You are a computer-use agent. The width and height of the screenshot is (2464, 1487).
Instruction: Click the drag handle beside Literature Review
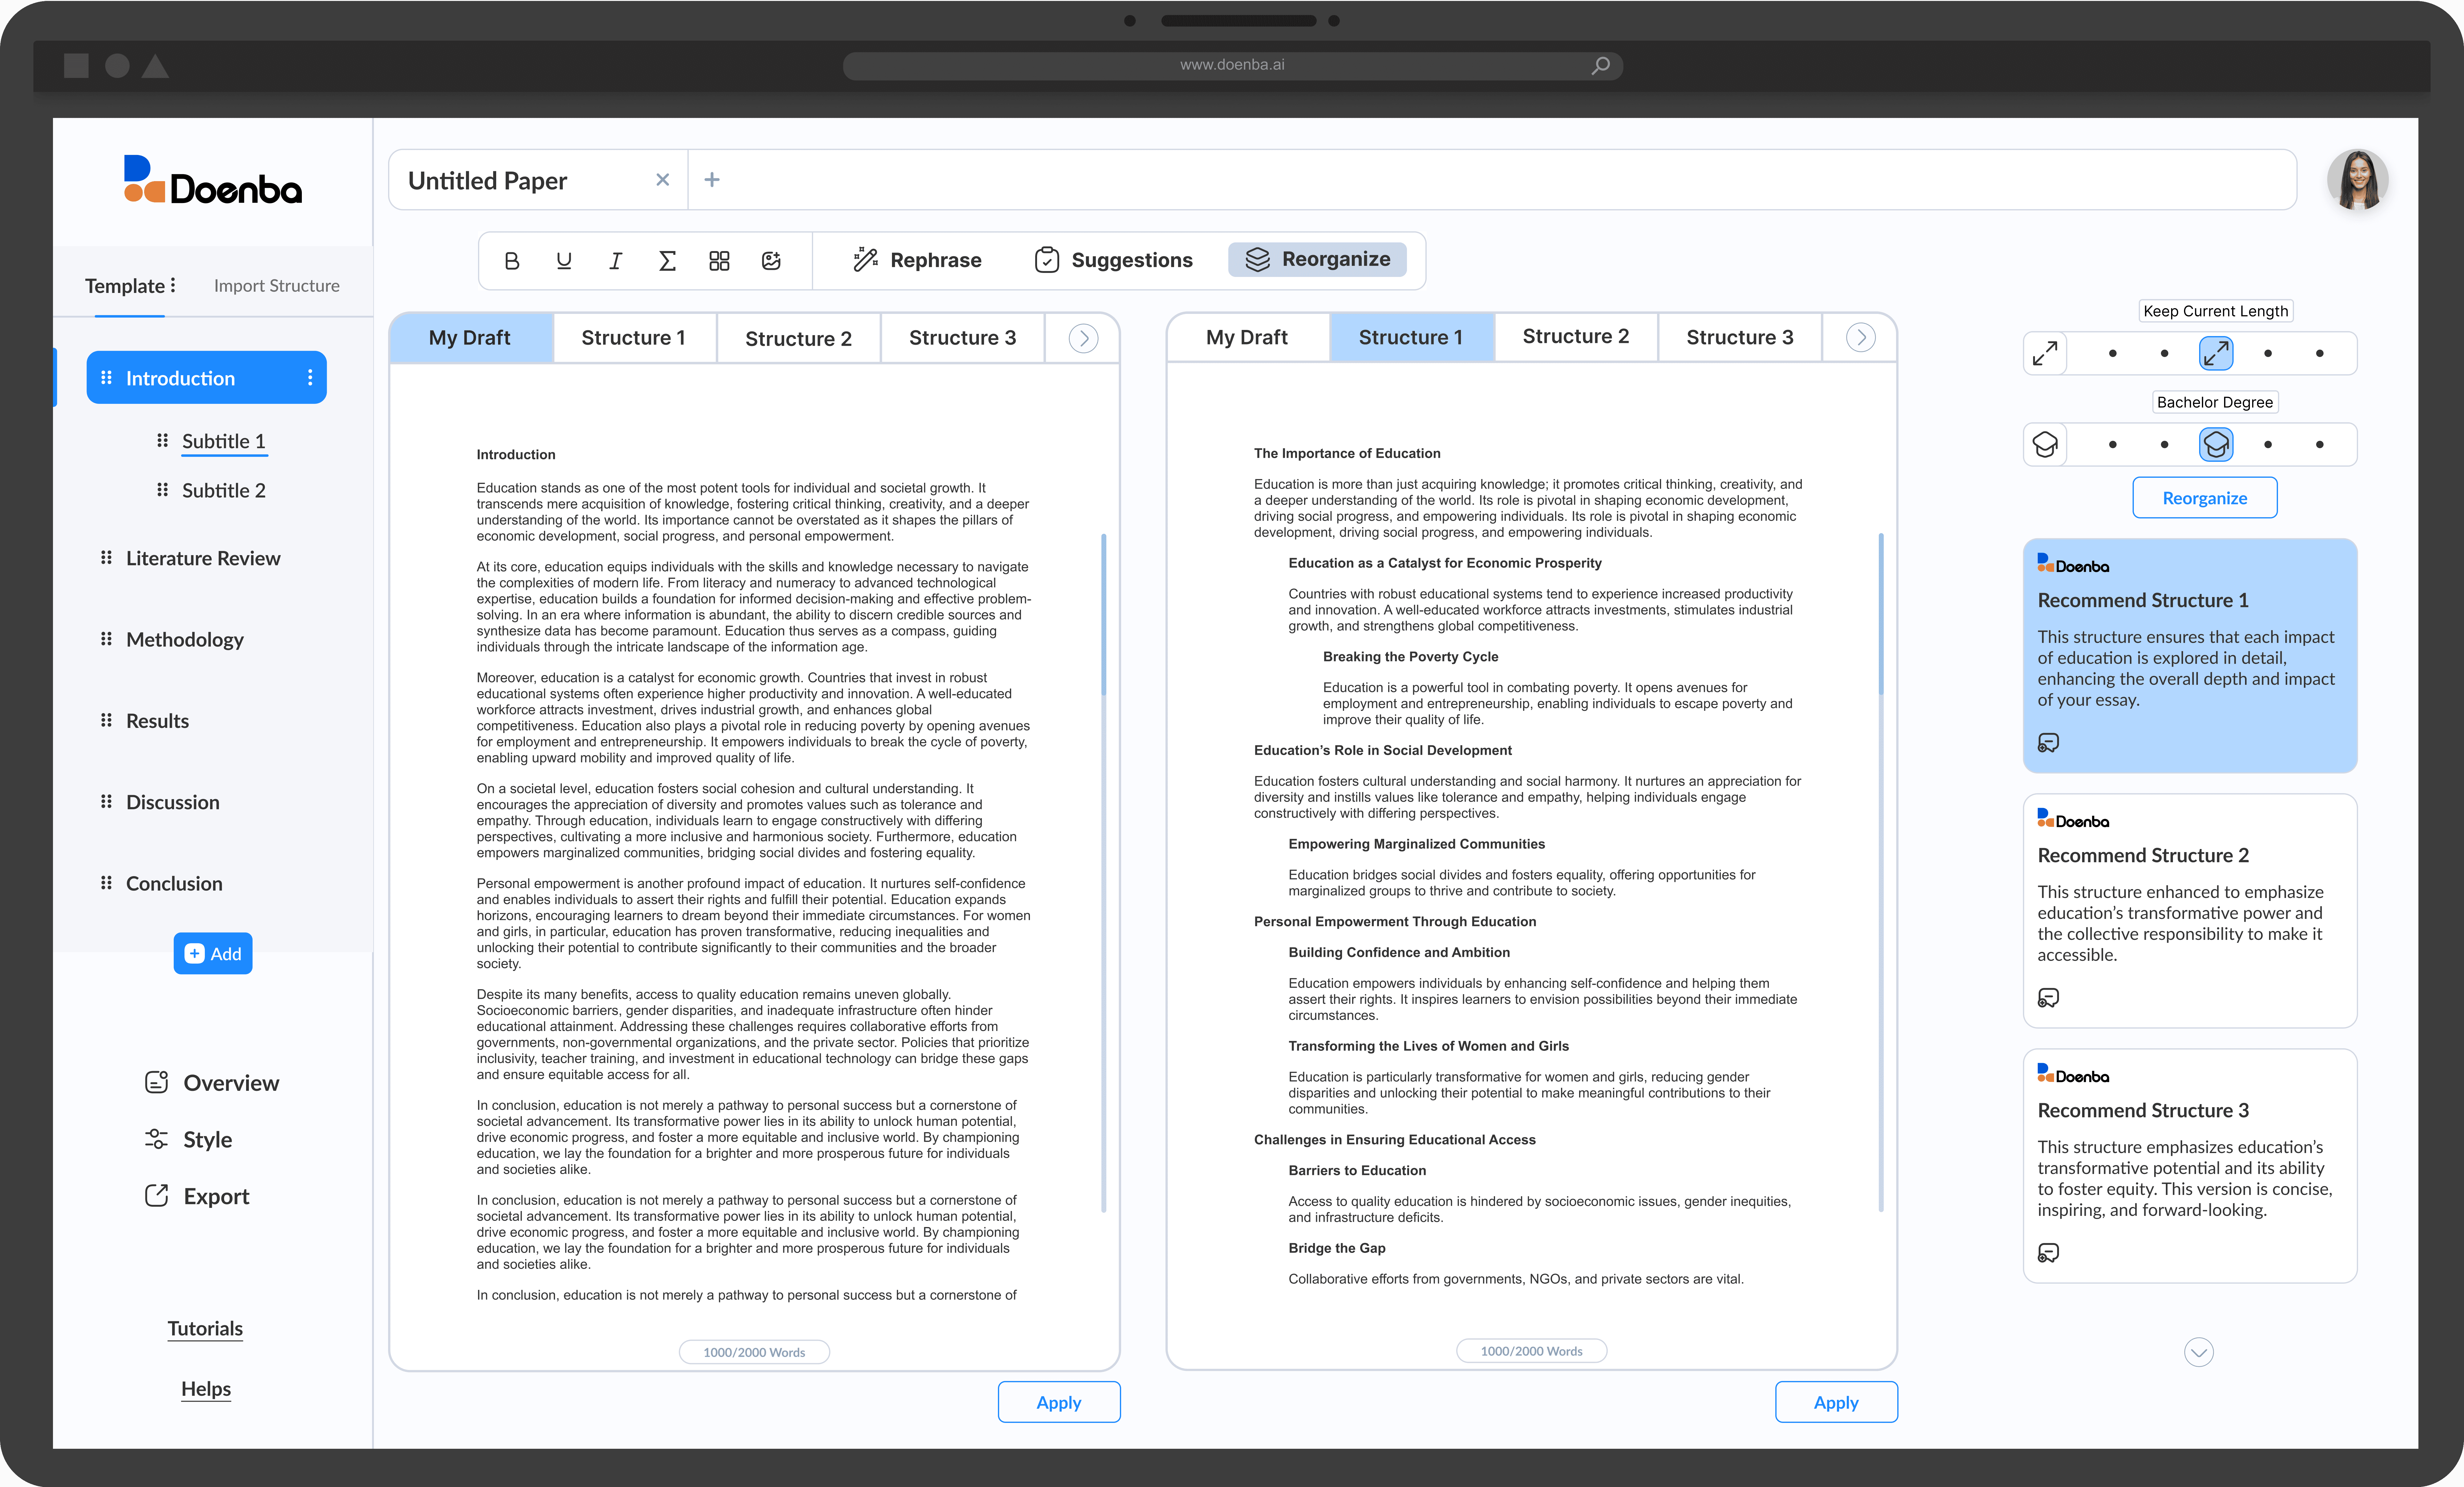(x=106, y=558)
